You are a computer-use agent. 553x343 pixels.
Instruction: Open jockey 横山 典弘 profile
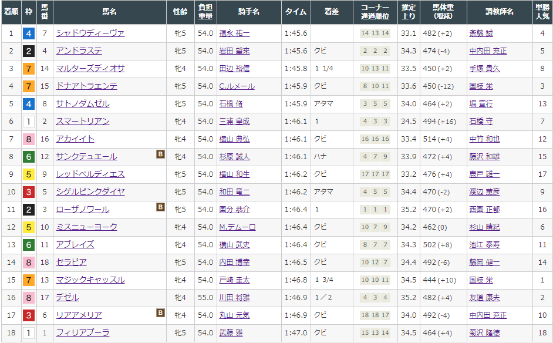pyautogui.click(x=234, y=139)
